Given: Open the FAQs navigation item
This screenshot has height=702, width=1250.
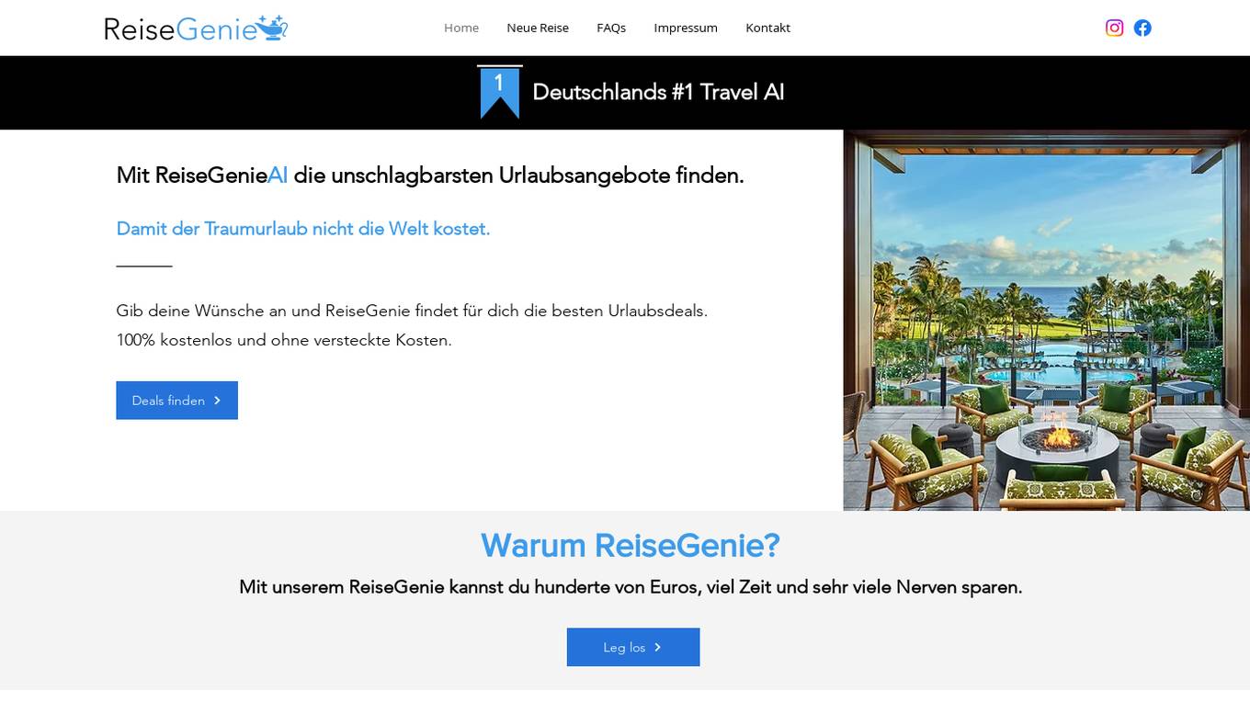Looking at the screenshot, I should pyautogui.click(x=611, y=28).
